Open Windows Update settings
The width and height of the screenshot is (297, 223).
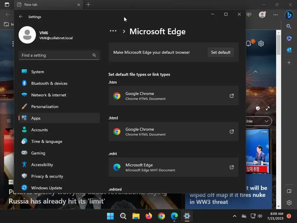[59, 188]
